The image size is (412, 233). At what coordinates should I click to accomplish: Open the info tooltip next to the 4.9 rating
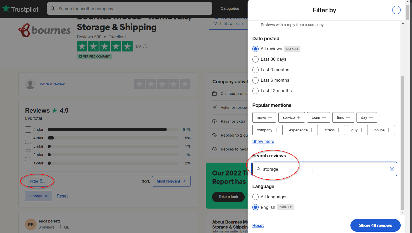pyautogui.click(x=145, y=46)
